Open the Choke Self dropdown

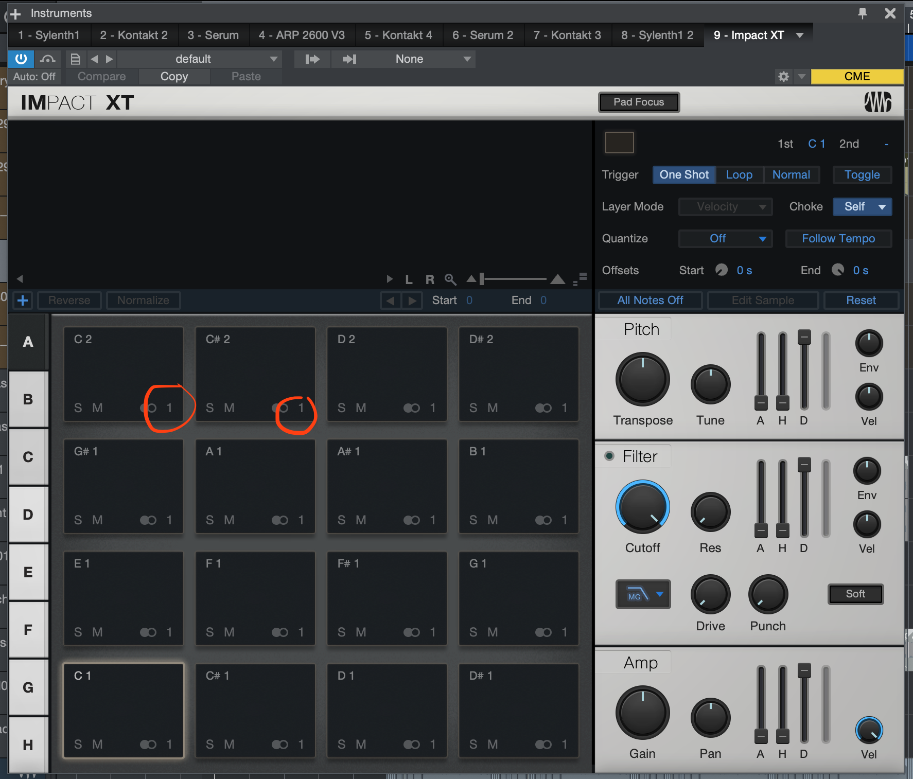click(x=862, y=207)
